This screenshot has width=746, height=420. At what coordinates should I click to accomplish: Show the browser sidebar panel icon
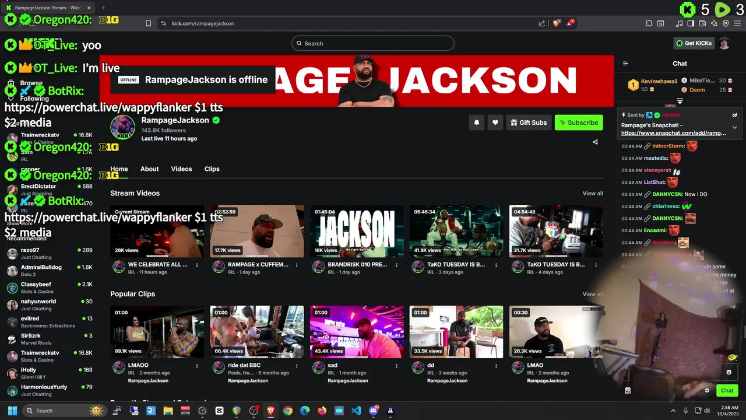[691, 23]
